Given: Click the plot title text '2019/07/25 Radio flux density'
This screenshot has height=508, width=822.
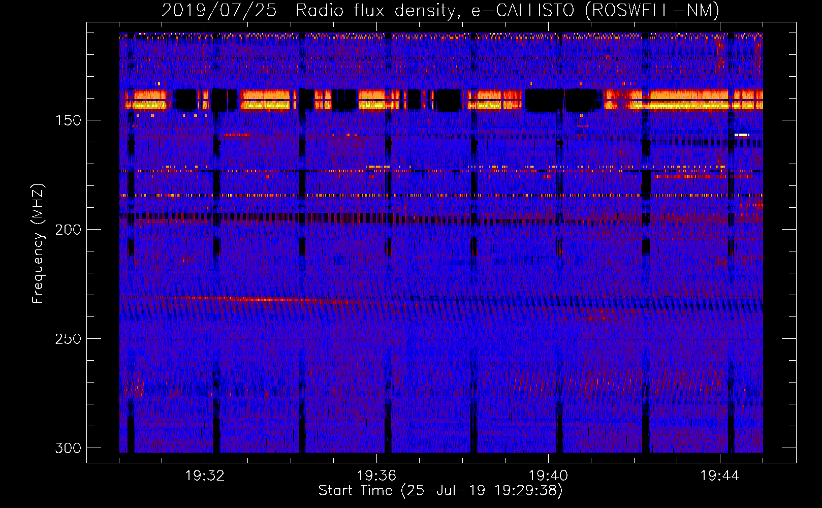Looking at the screenshot, I should coord(309,11).
